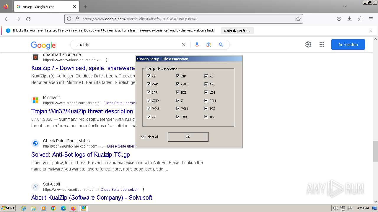The height and width of the screenshot is (212, 378).
Task: Disable the GZIP file association
Action: pyautogui.click(x=149, y=100)
